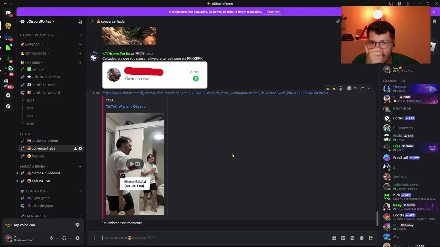This screenshot has width=440, height=247.
Task: Expand the LARGADA category
Action: pos(32,44)
